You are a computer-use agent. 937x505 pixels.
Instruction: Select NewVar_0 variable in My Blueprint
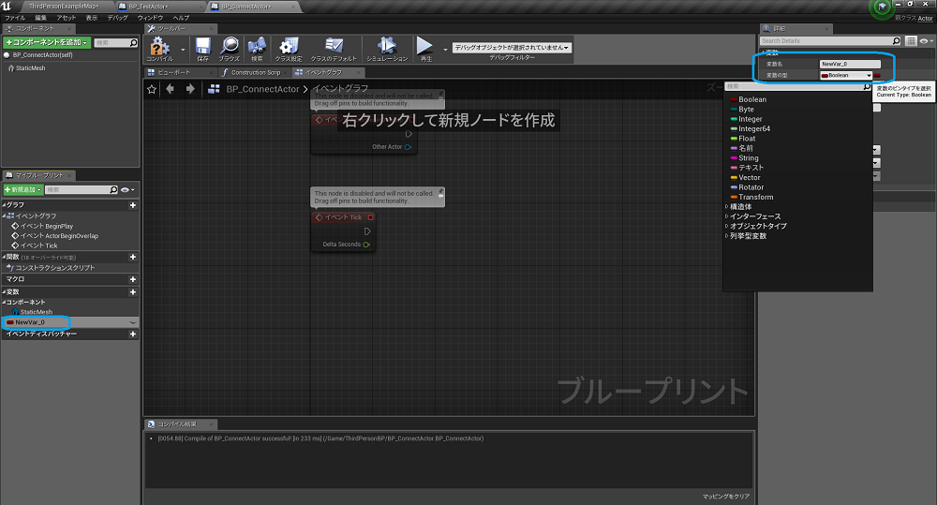point(30,322)
